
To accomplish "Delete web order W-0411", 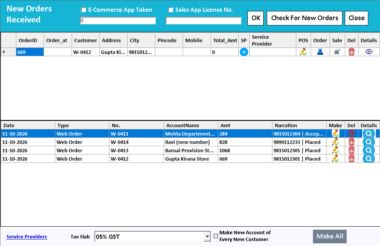I will click(352, 134).
